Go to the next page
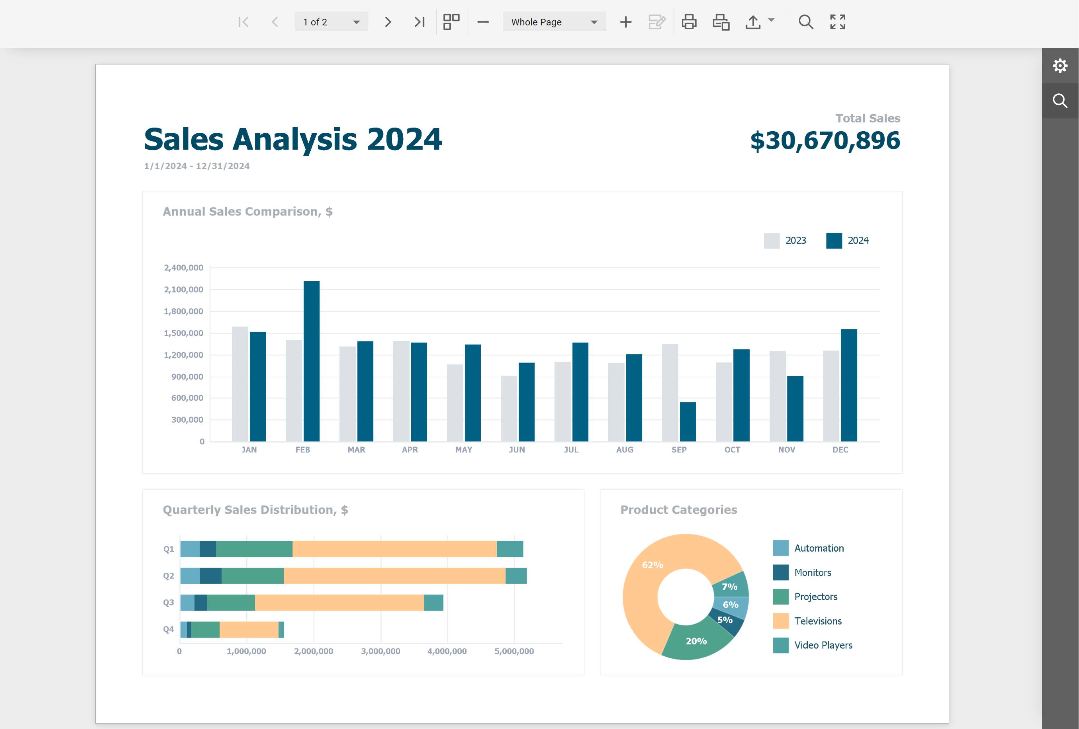The image size is (1079, 729). click(x=388, y=22)
